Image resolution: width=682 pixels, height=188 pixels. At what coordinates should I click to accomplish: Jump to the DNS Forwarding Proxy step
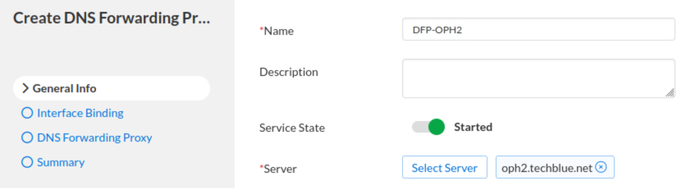pos(94,138)
